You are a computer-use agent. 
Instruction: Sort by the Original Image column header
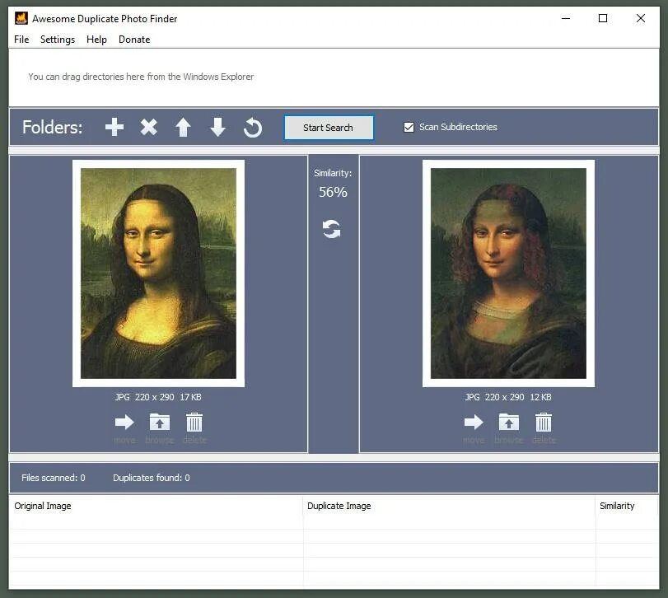[x=156, y=506]
